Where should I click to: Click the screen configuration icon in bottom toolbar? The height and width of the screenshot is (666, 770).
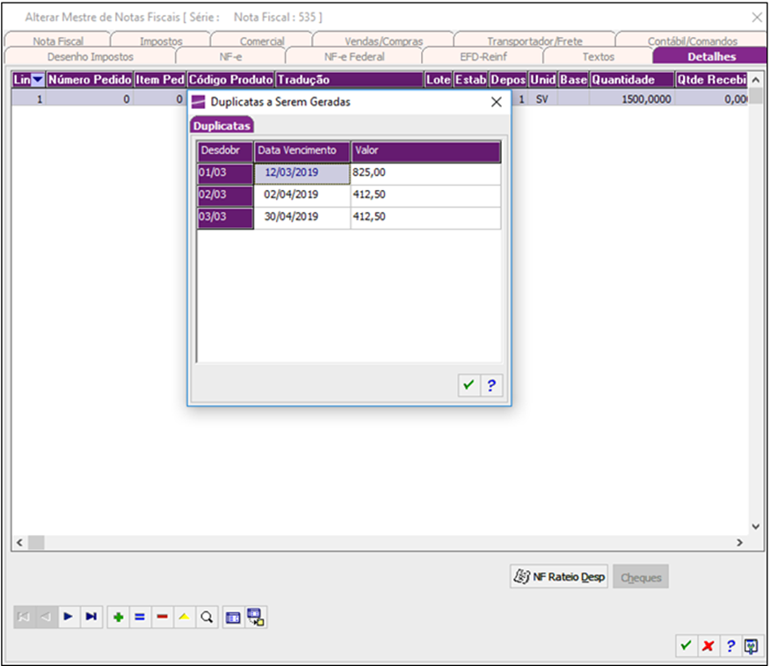pos(256,618)
